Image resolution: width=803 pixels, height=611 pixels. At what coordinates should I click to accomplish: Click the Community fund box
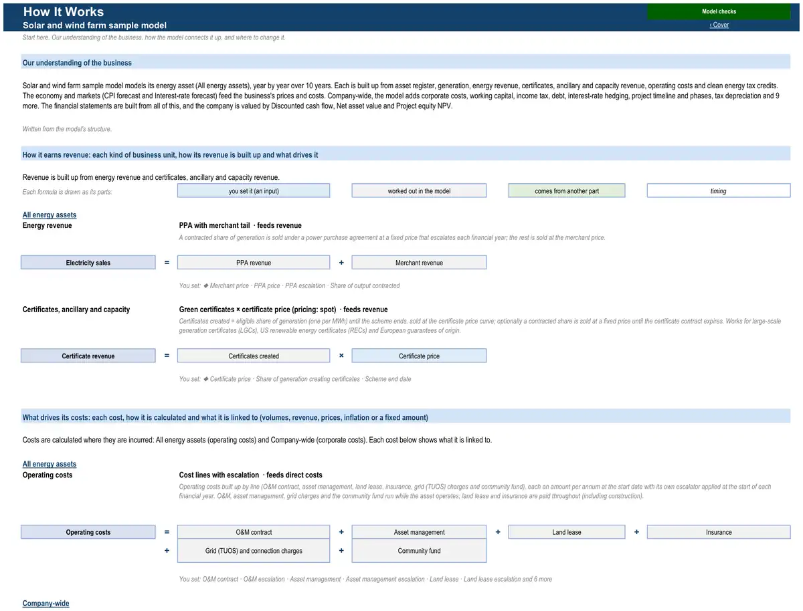point(419,551)
